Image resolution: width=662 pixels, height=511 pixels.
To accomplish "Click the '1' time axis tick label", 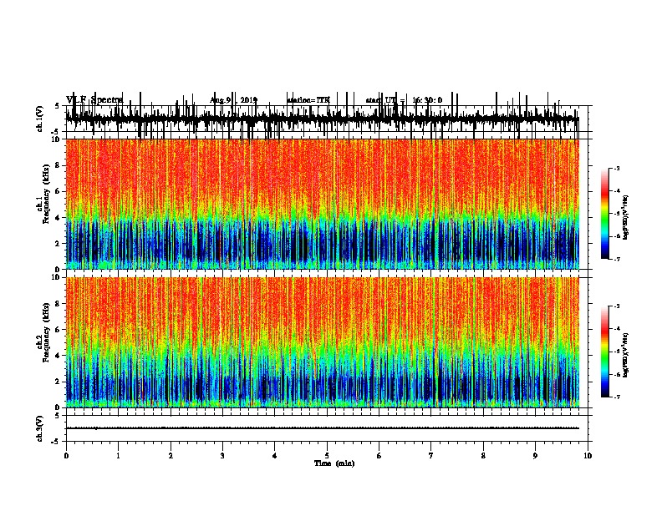I will point(118,456).
